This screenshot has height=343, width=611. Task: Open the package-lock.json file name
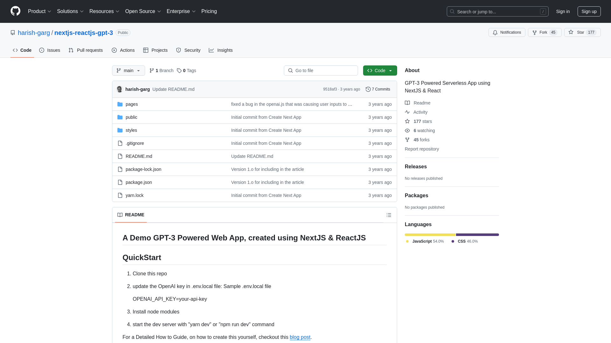[x=144, y=169]
